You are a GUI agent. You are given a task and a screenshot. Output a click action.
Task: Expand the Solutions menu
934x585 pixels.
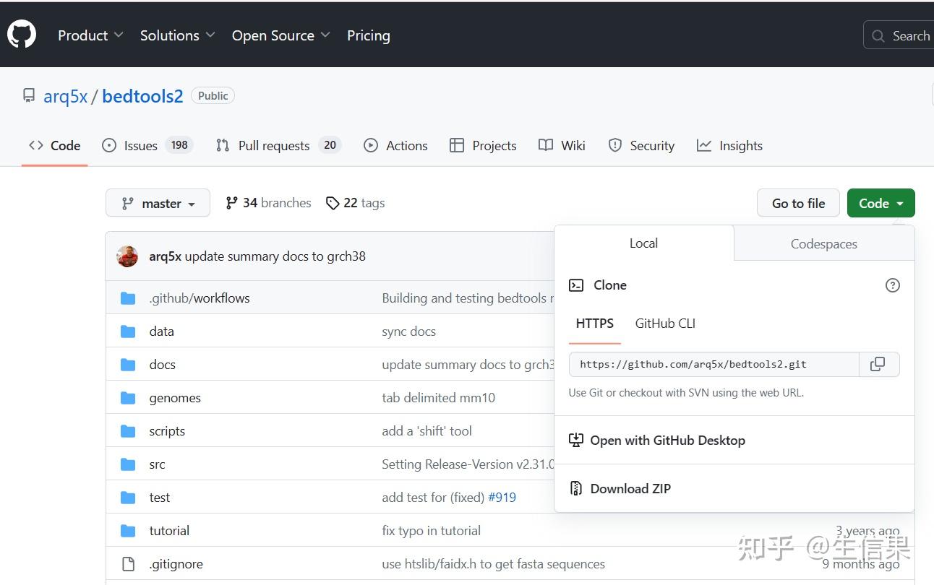click(178, 35)
